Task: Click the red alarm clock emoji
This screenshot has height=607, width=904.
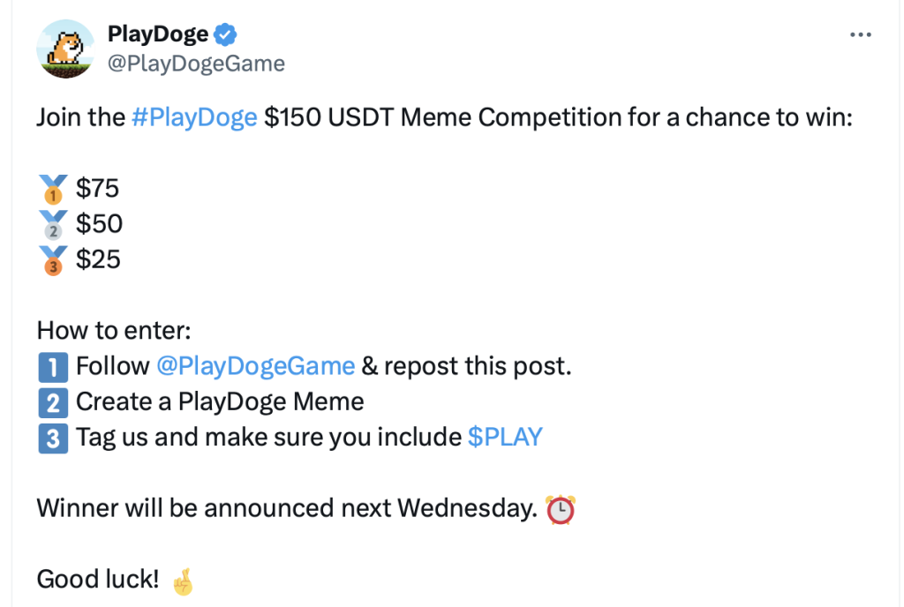Action: pyautogui.click(x=561, y=509)
